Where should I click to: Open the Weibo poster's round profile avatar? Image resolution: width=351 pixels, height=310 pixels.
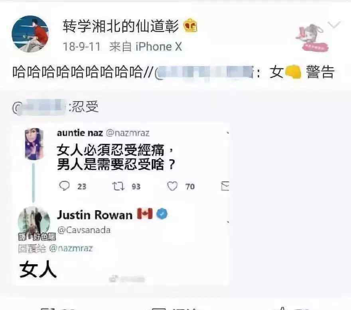[30, 34]
